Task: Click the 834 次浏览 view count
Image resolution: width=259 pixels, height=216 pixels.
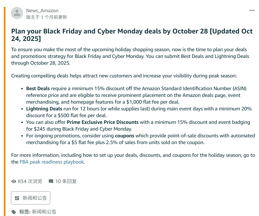Action: (30, 181)
